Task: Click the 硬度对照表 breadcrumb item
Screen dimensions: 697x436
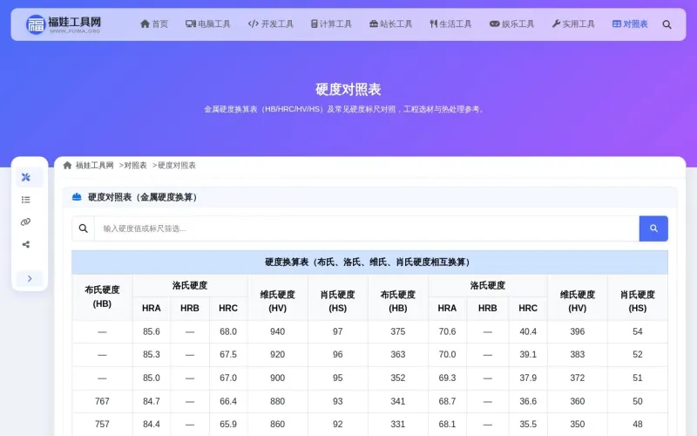Action: [177, 166]
